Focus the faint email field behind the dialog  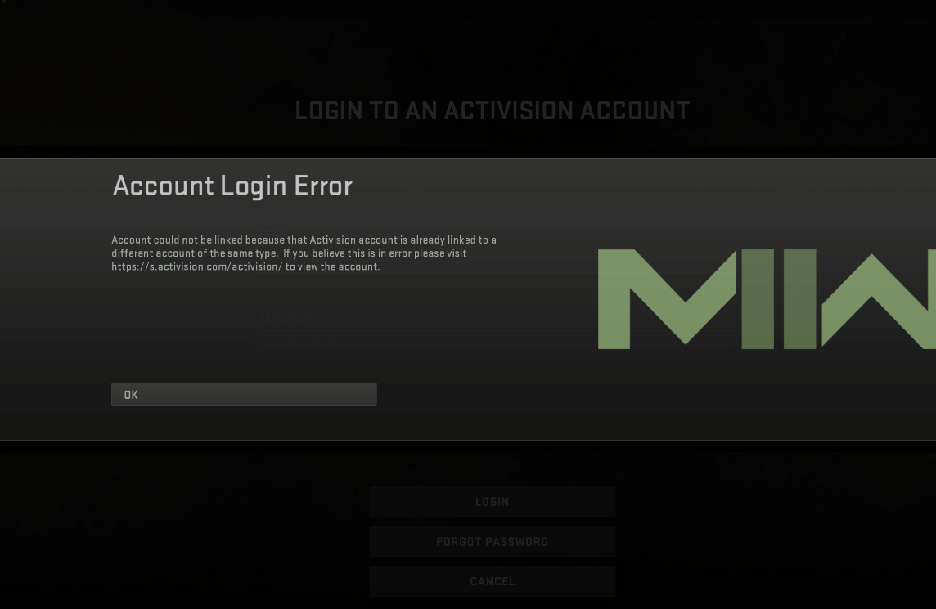(496, 258)
